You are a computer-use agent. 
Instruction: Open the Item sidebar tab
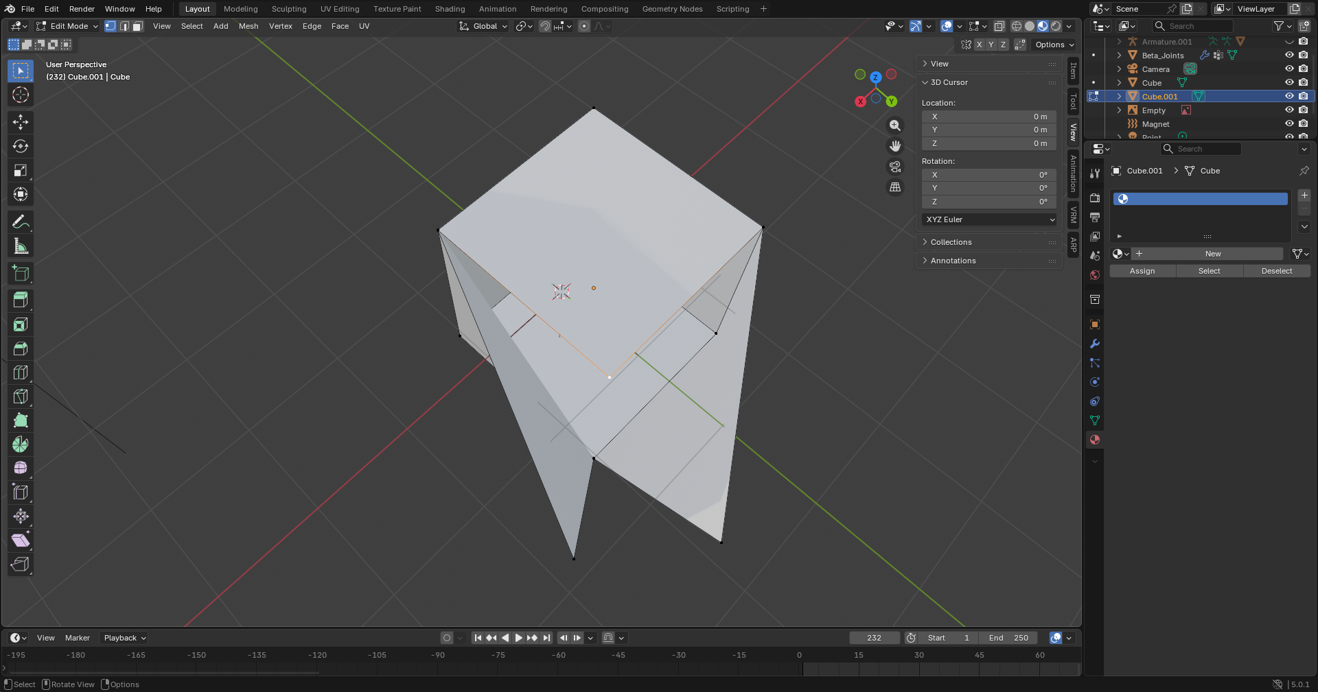[x=1073, y=71]
